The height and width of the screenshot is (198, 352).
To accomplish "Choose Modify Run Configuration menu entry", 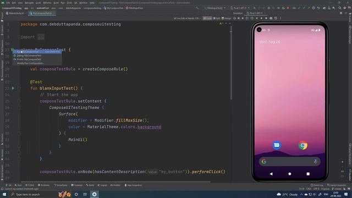I will [x=37, y=63].
